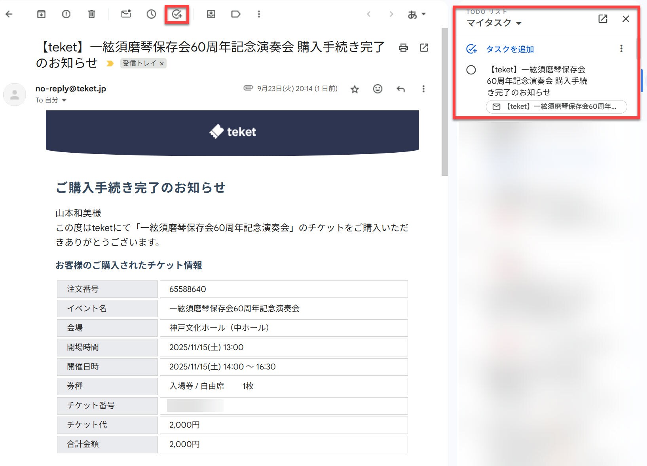Open task list options menu beside タスクを追加

point(621,49)
